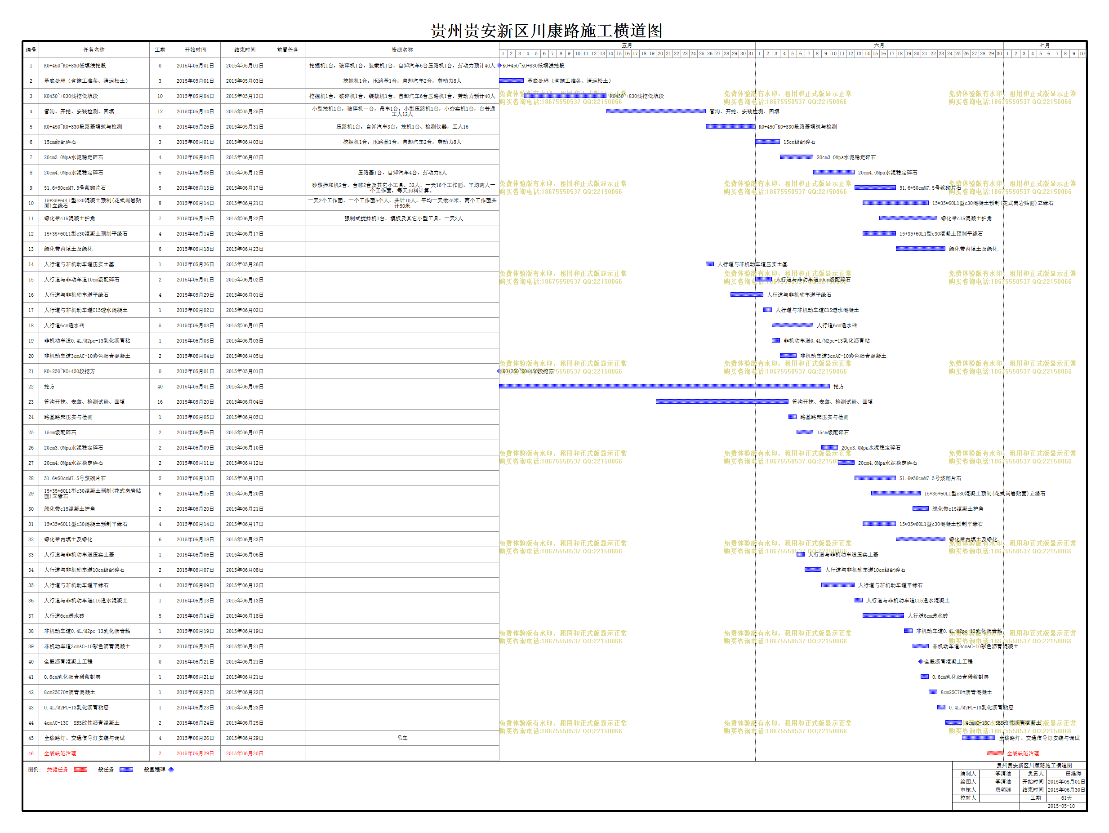Click the 管沟开挖、安装、检测试验、回填 Gantt bar

[x=722, y=402]
